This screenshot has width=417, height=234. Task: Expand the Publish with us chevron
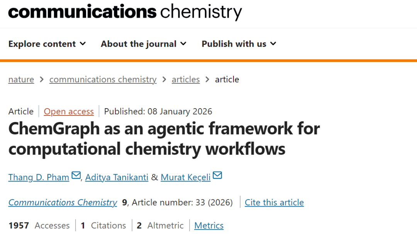(x=273, y=44)
